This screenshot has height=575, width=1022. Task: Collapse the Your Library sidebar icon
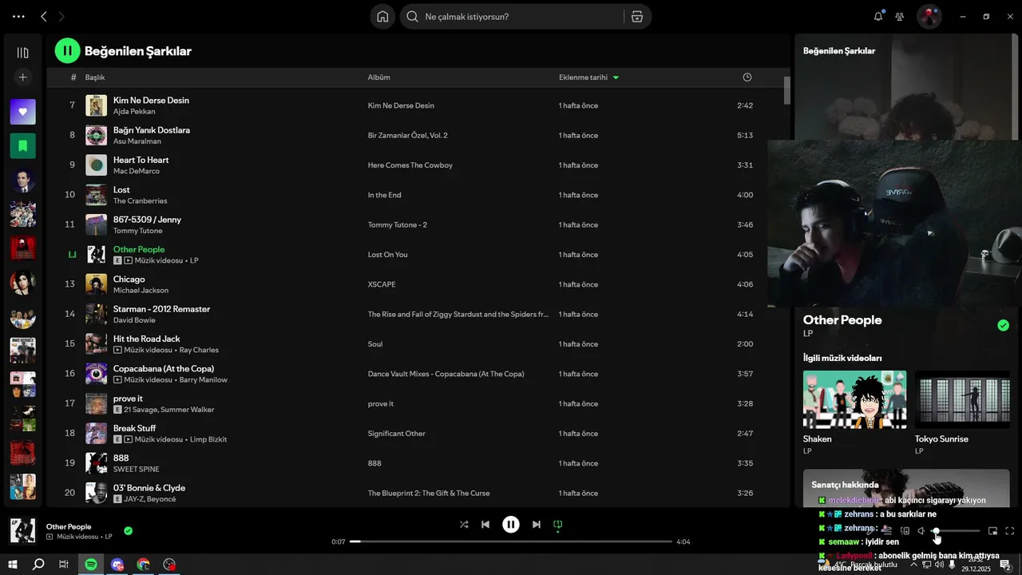(22, 53)
